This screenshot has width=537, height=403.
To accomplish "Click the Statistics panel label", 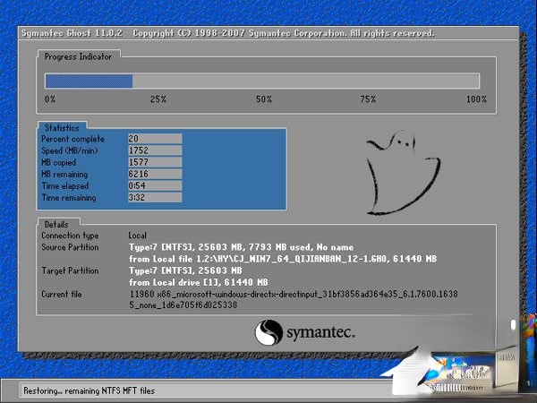I will (62, 127).
